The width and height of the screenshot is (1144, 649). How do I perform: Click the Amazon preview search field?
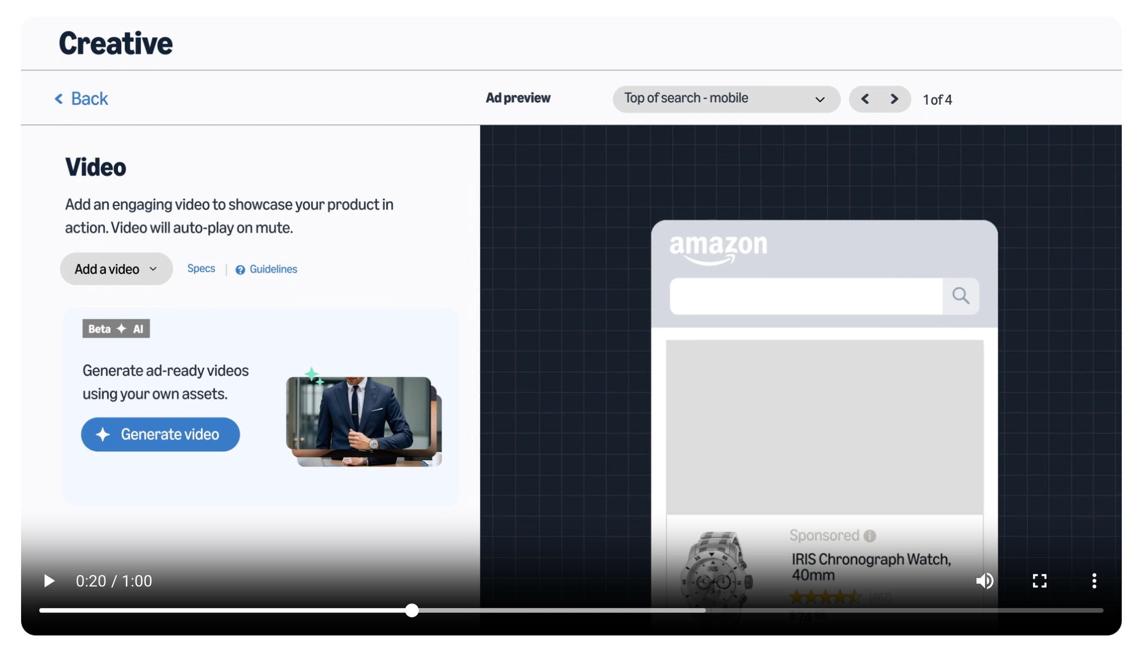[806, 296]
